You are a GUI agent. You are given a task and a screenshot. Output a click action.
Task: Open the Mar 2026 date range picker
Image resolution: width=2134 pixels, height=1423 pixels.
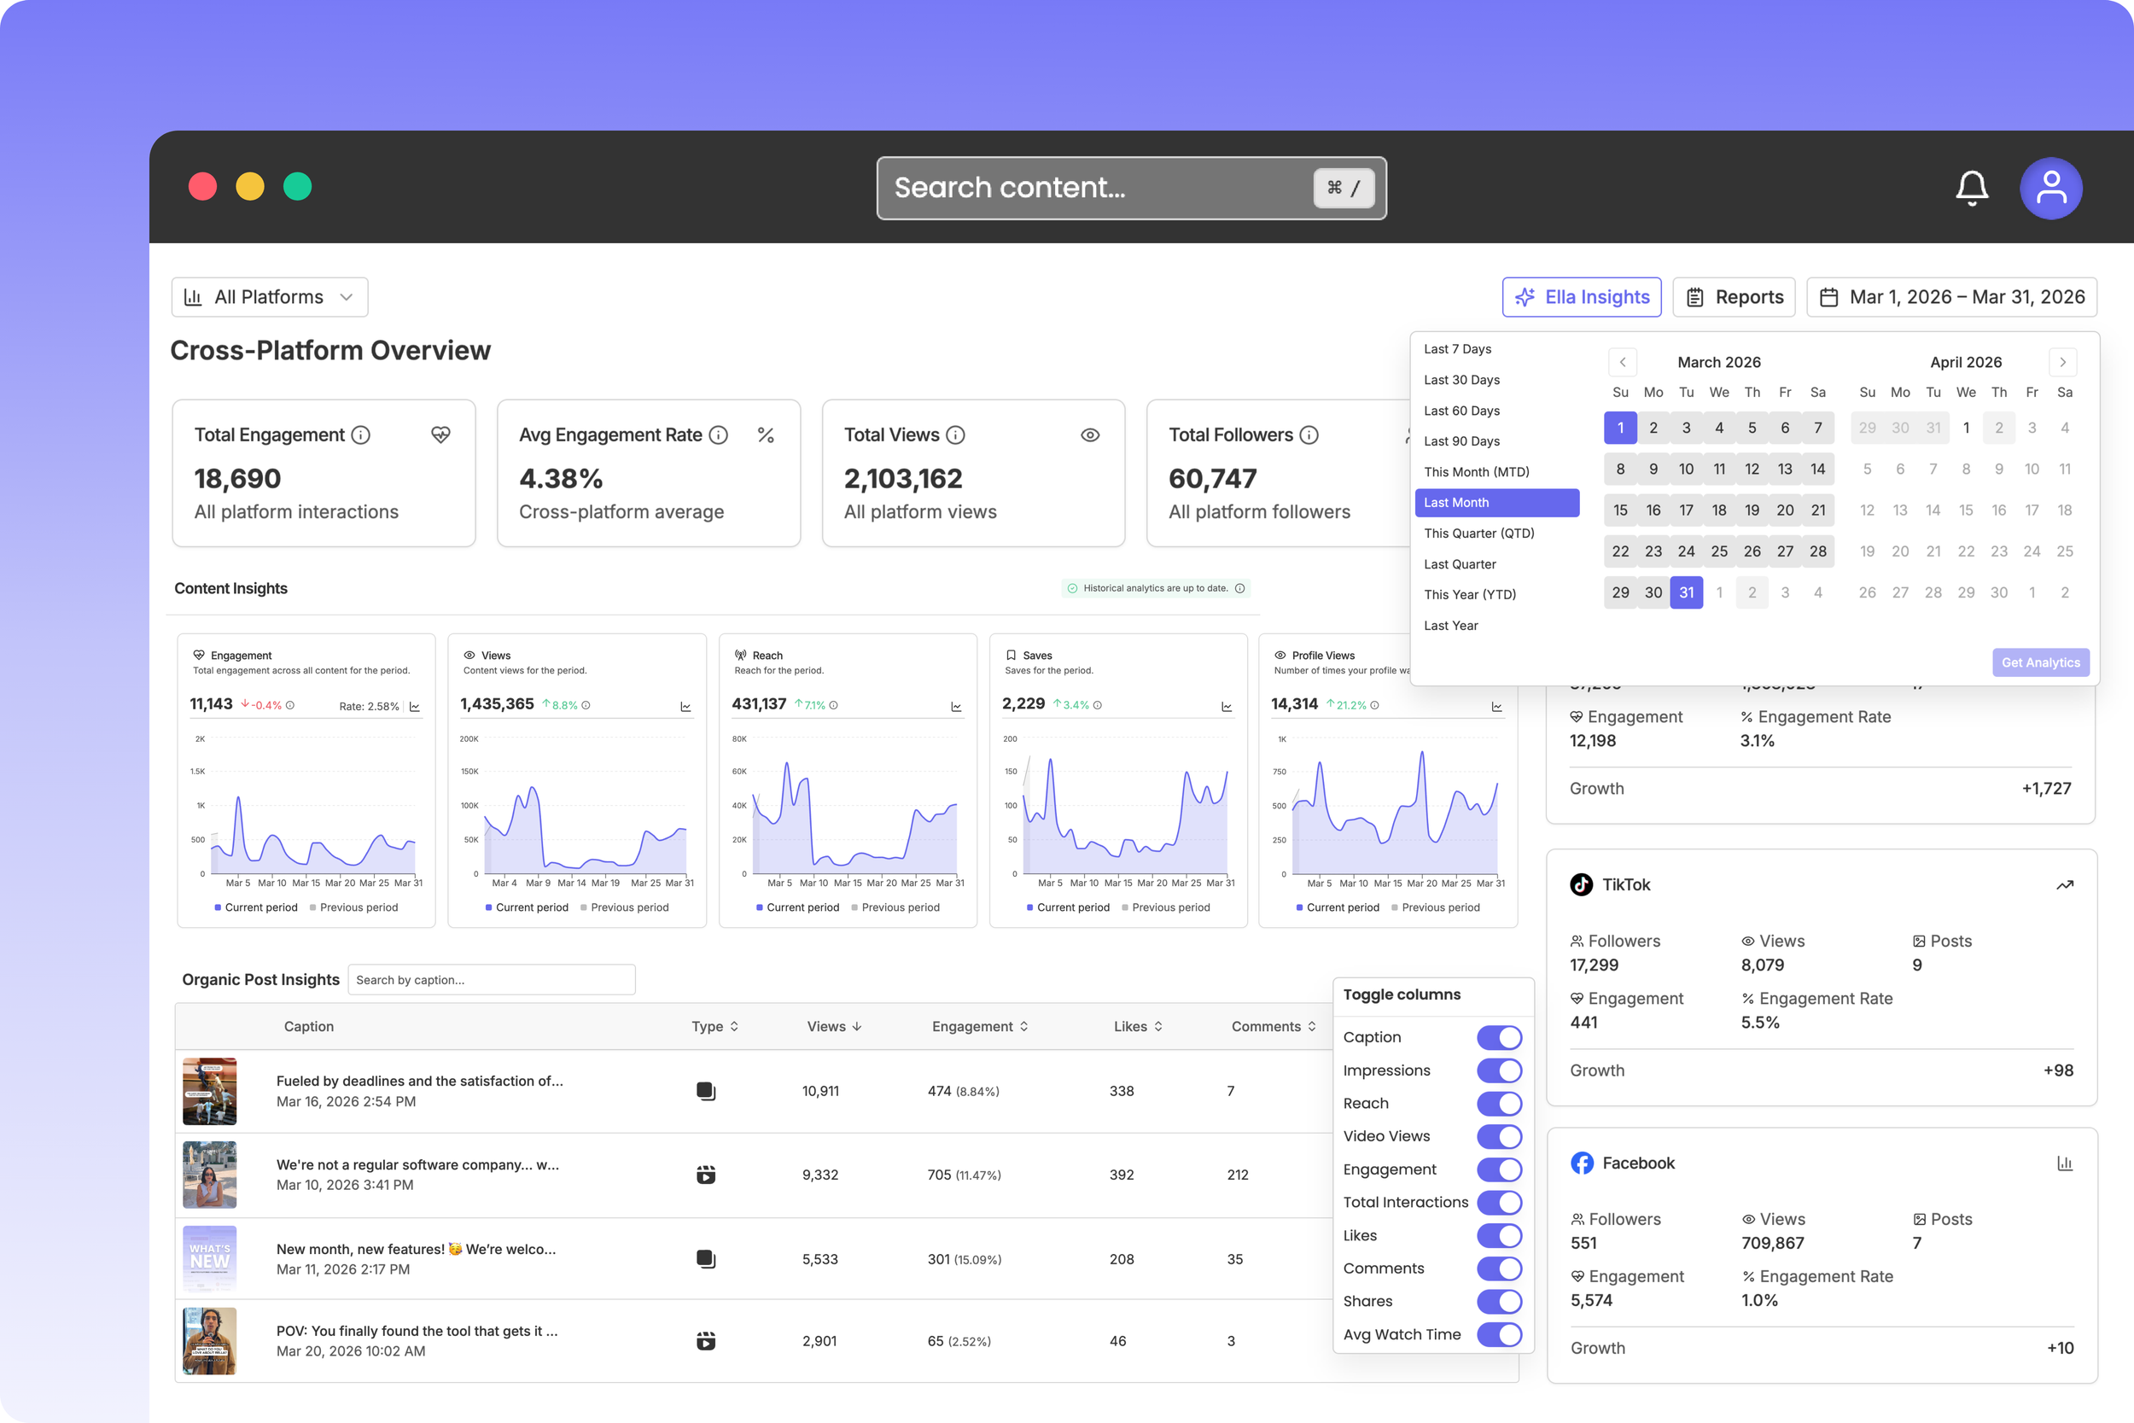(1951, 297)
